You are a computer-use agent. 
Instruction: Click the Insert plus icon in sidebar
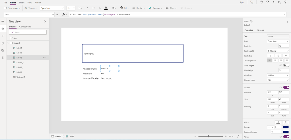(x=3, y=36)
